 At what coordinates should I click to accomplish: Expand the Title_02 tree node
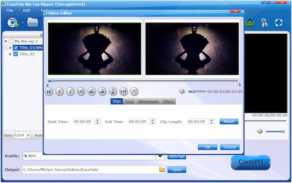(10, 54)
